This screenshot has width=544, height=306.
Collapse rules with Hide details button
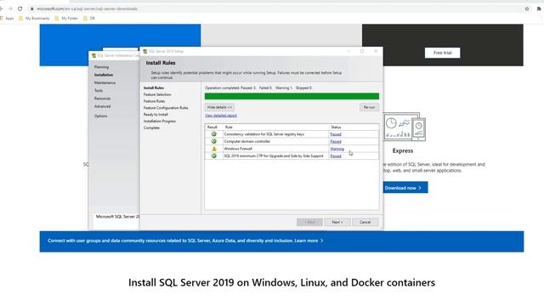click(x=219, y=107)
